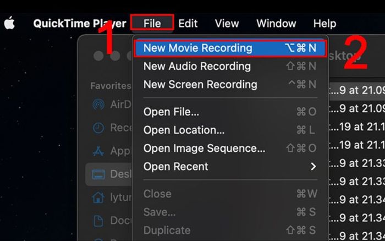385x241 pixels.
Task: Expand the Open Recent submenu arrow
Action: coord(313,167)
